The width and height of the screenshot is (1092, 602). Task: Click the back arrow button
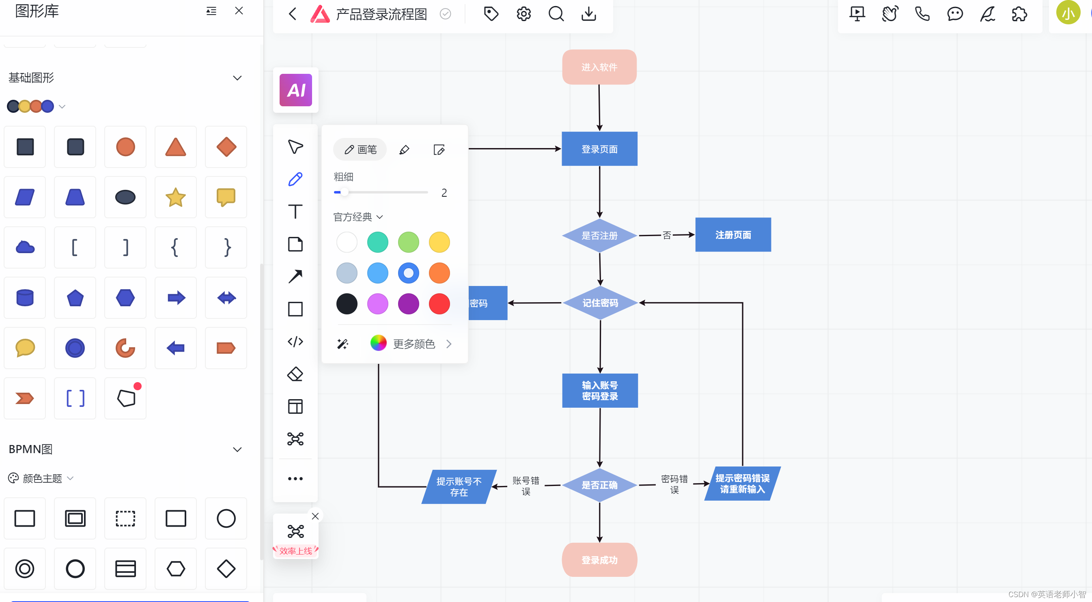point(293,14)
